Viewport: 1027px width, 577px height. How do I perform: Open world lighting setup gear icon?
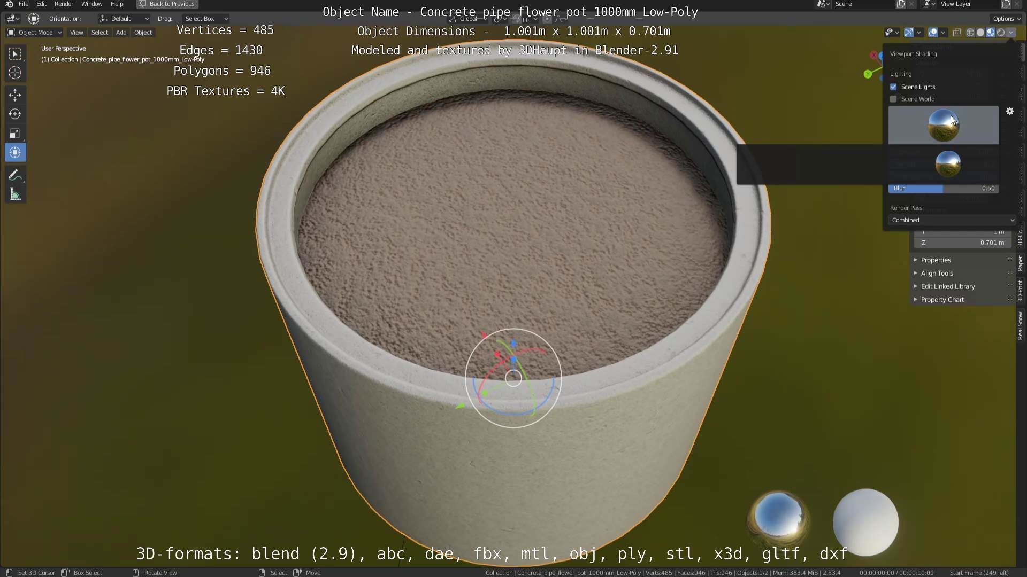(x=1010, y=111)
